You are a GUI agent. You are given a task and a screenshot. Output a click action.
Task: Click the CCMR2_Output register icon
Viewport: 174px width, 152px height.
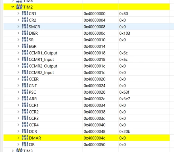[25, 66]
